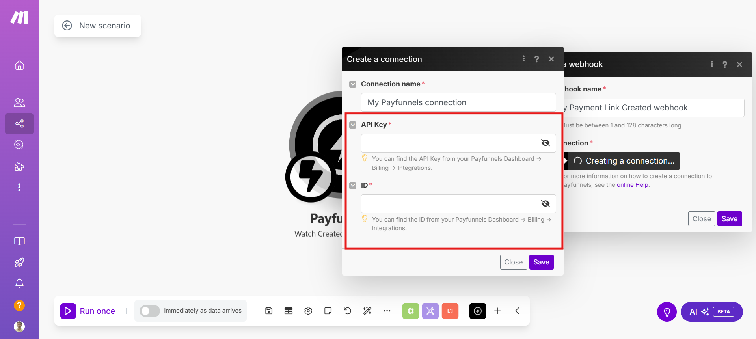
Task: Toggle the ID field checkbox
Action: point(353,185)
